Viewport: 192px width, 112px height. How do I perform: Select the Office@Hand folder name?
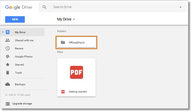coord(76,43)
